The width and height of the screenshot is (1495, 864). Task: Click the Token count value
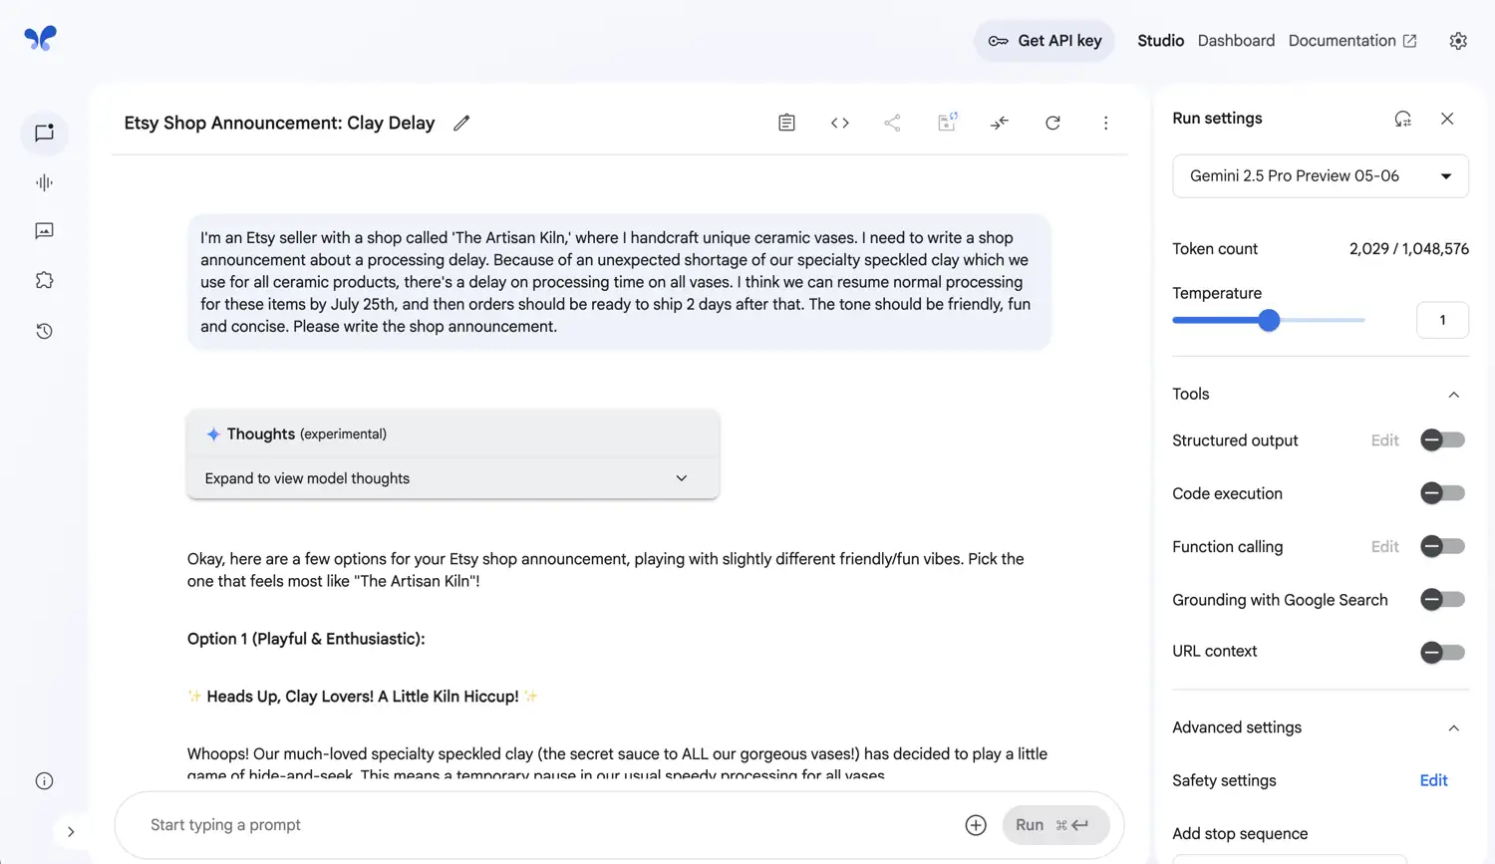click(x=1408, y=249)
